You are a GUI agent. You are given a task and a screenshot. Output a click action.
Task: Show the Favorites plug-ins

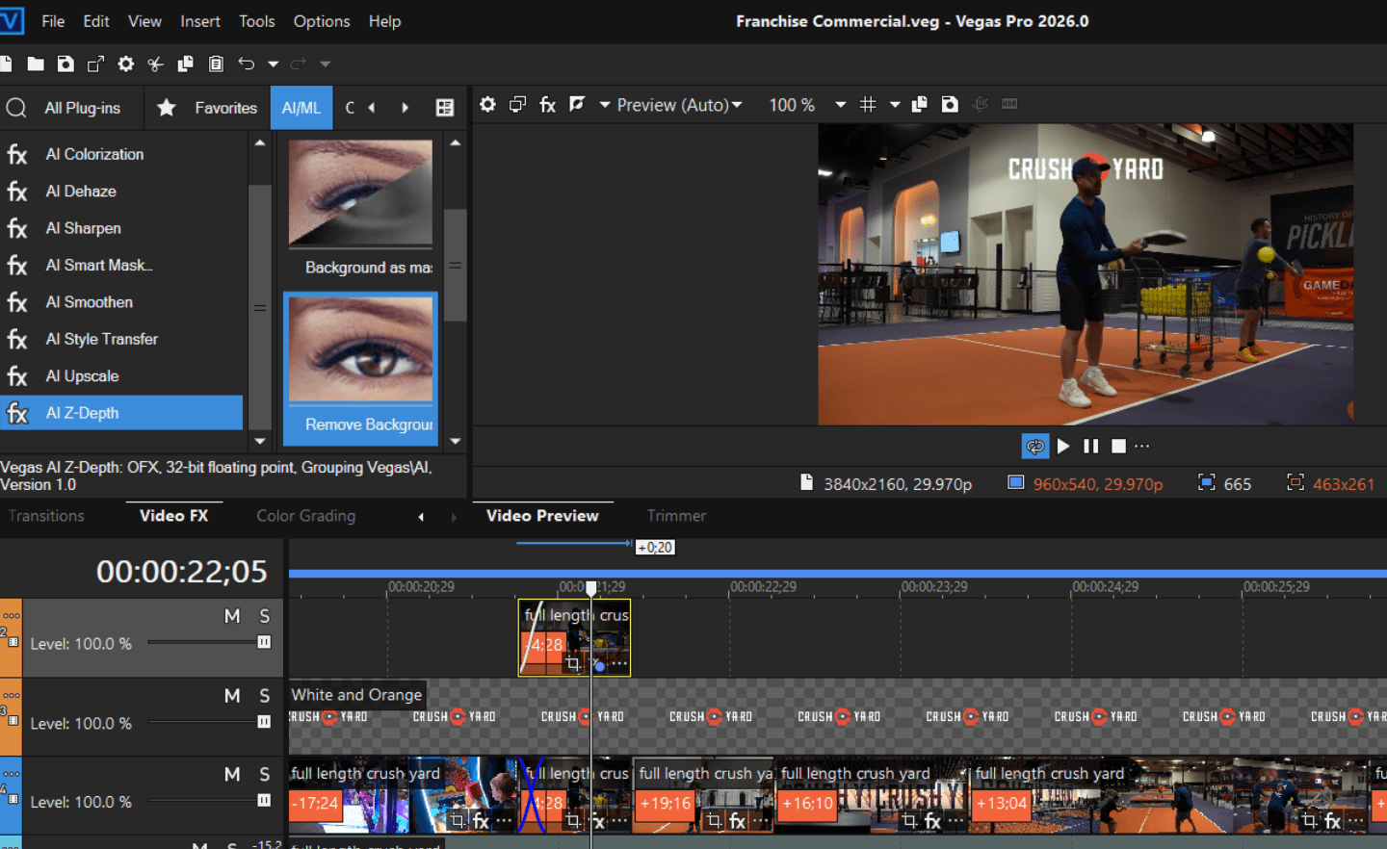pyautogui.click(x=226, y=108)
